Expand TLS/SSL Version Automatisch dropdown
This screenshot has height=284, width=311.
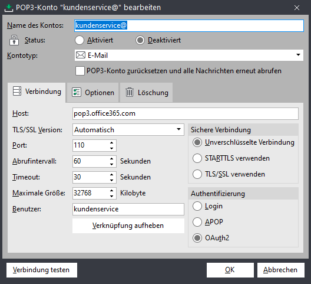pos(128,130)
